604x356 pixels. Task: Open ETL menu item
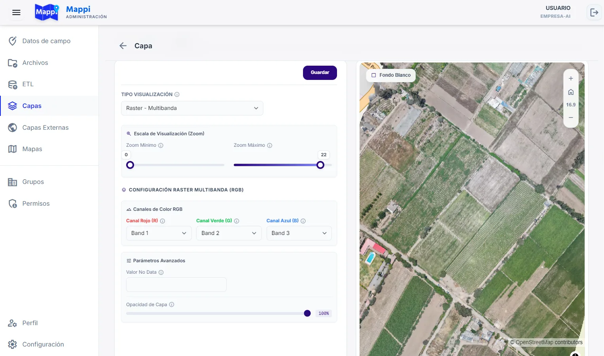(x=49, y=84)
